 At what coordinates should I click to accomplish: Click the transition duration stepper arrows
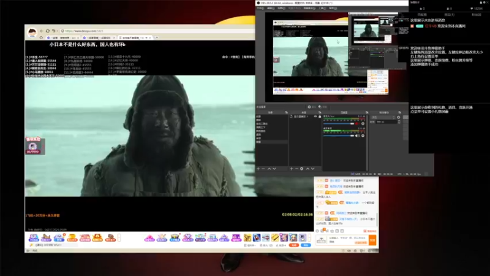coord(399,121)
